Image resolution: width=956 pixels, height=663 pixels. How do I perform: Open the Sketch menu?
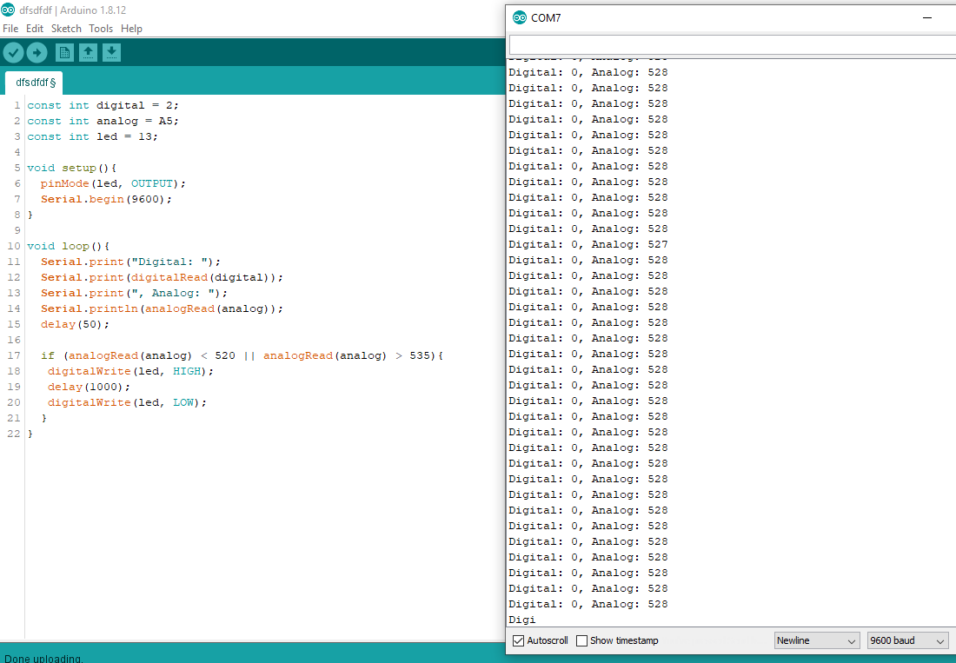(66, 29)
